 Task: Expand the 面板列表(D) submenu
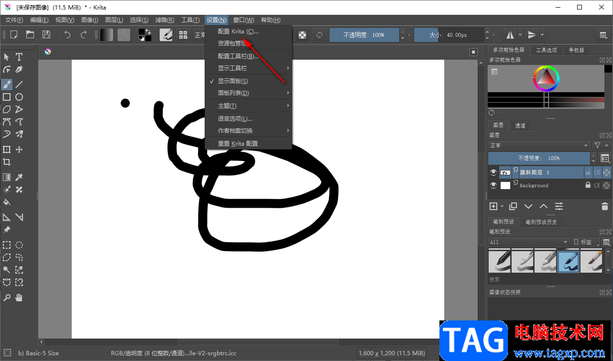point(248,93)
